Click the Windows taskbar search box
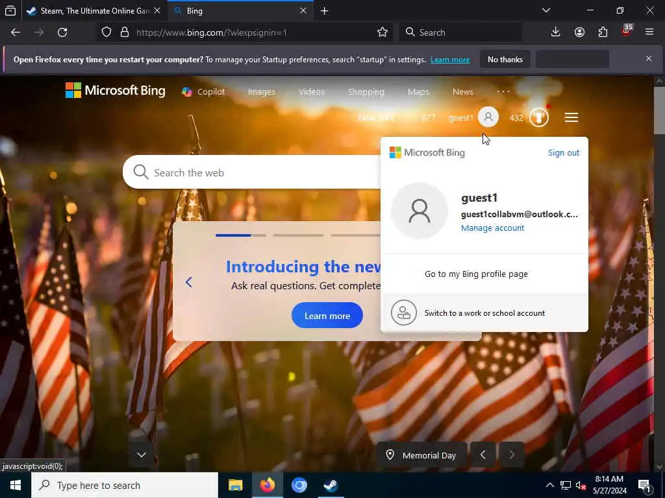This screenshot has height=498, width=665. (x=125, y=485)
